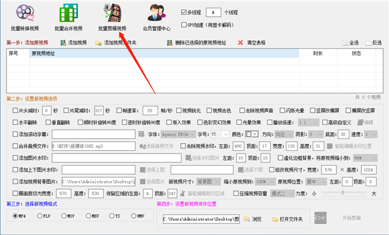The width and height of the screenshot is (389, 235).
Task: Open 会员管理中心 people icon
Action: point(156,13)
